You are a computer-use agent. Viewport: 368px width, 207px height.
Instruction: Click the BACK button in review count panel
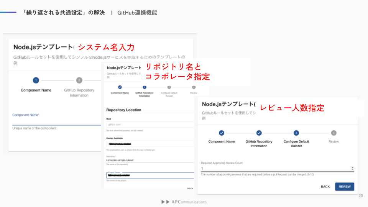pos(325,187)
